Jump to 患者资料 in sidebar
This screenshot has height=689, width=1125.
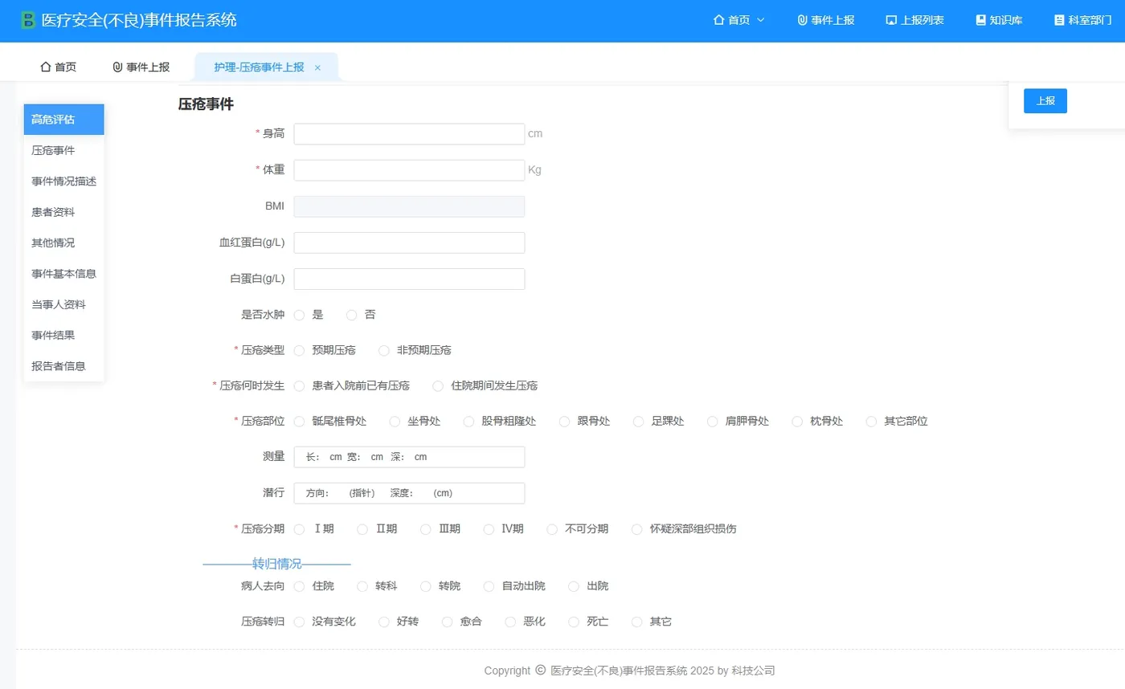(64, 212)
